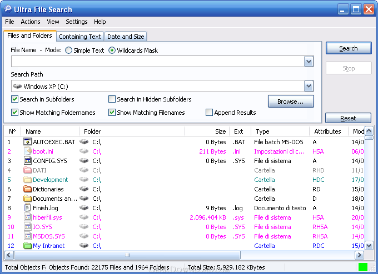Select the Files and Folders tab
The width and height of the screenshot is (378, 274).
[x=29, y=35]
